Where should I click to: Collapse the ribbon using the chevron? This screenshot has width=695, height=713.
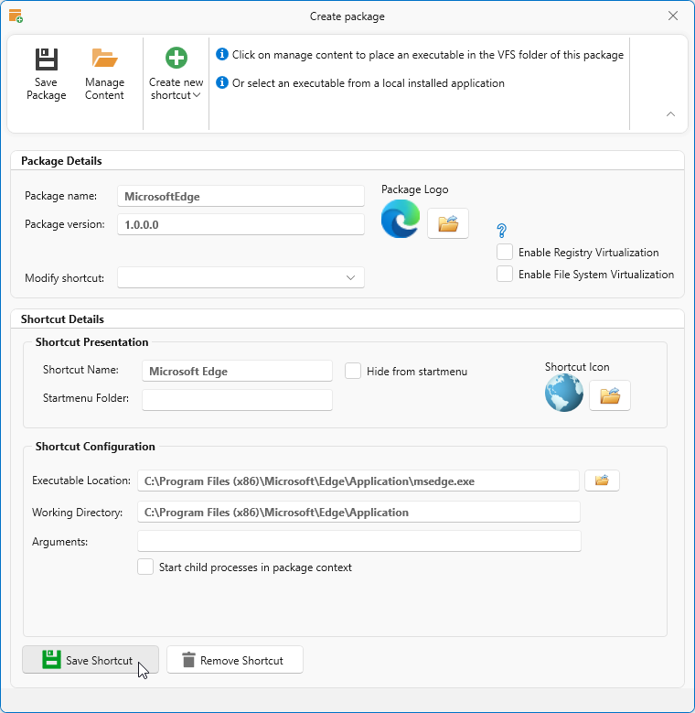(x=670, y=114)
